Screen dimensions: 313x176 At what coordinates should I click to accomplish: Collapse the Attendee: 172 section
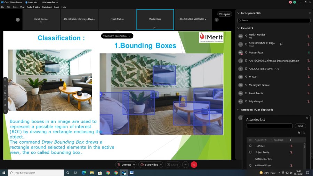pos(238,110)
